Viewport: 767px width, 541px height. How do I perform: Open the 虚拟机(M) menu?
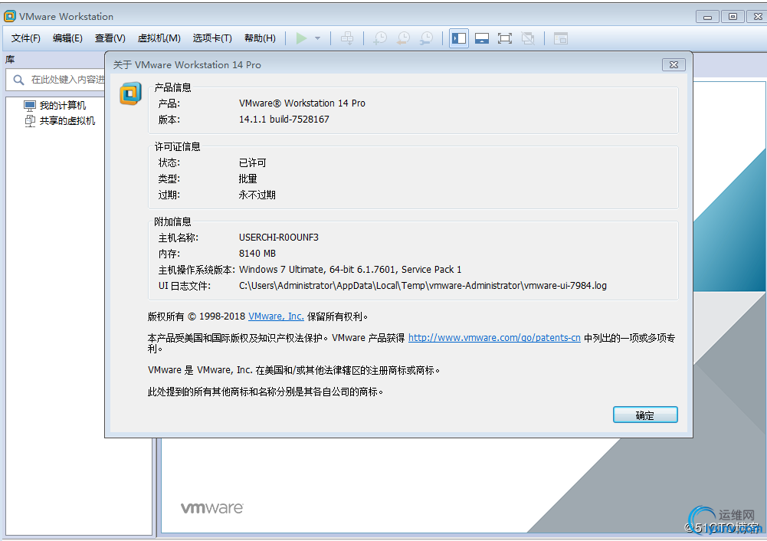[x=159, y=38]
